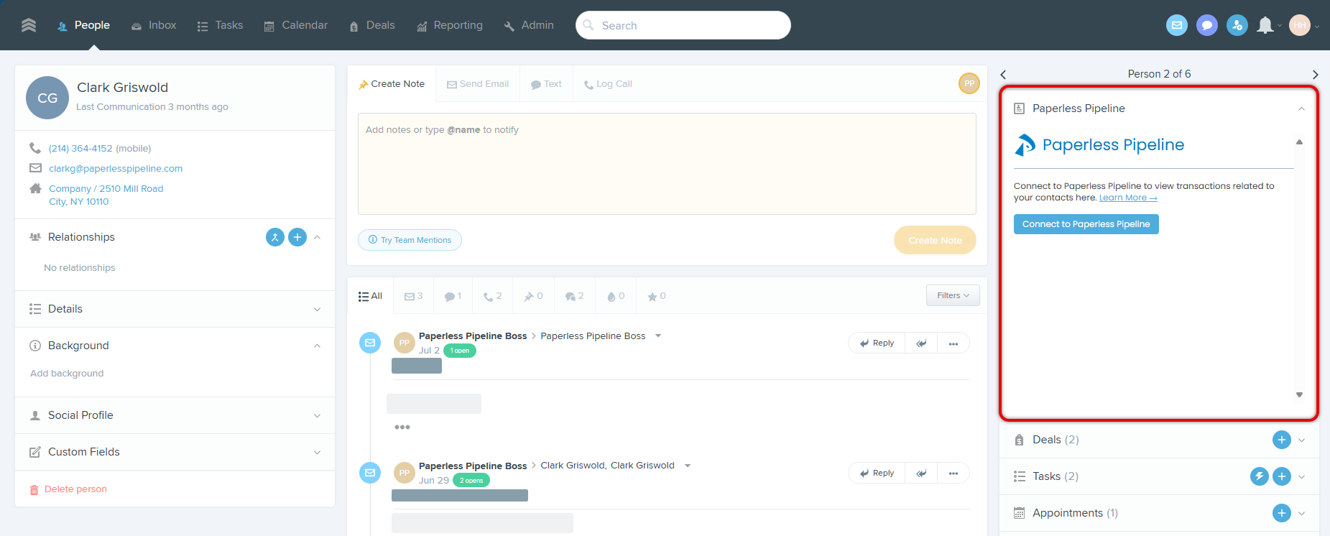Screen dimensions: 1330x536
Task: Open the Filters dropdown
Action: (953, 295)
